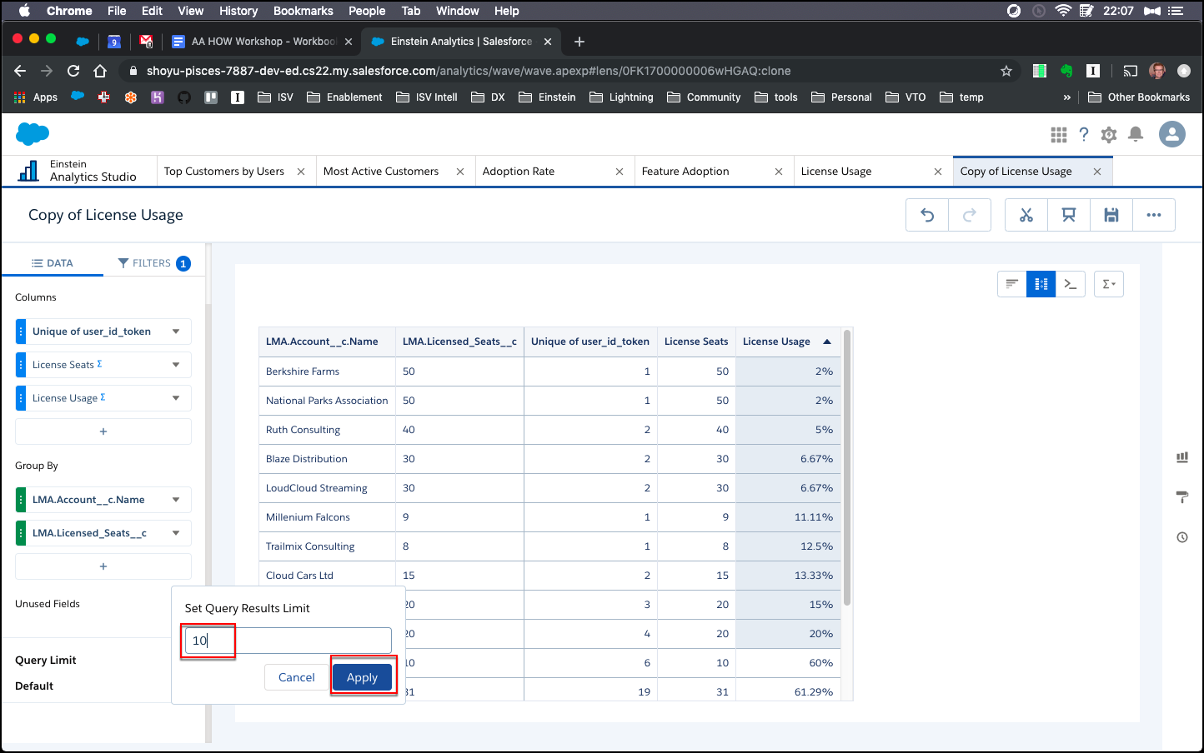Expand LMA.Licensed_Seats__c grouping dropdown
The width and height of the screenshot is (1204, 753).
pos(176,533)
